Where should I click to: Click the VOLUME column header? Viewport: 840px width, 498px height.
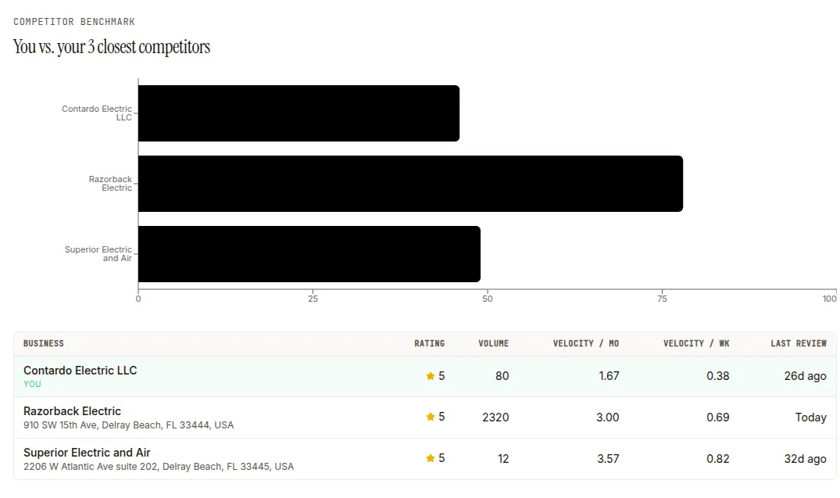(493, 344)
